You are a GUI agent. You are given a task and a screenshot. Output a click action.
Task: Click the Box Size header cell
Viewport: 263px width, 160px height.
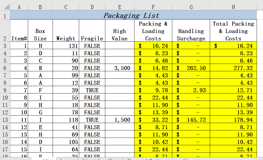[x=40, y=31]
